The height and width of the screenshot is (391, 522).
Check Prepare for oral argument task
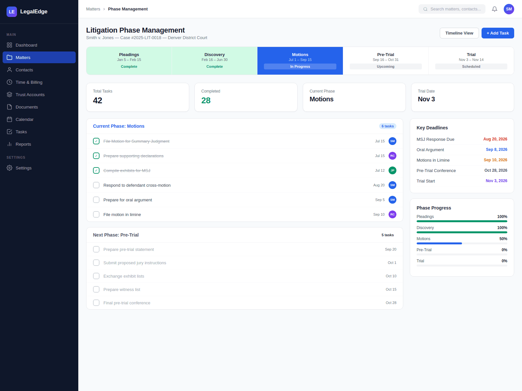tap(96, 200)
